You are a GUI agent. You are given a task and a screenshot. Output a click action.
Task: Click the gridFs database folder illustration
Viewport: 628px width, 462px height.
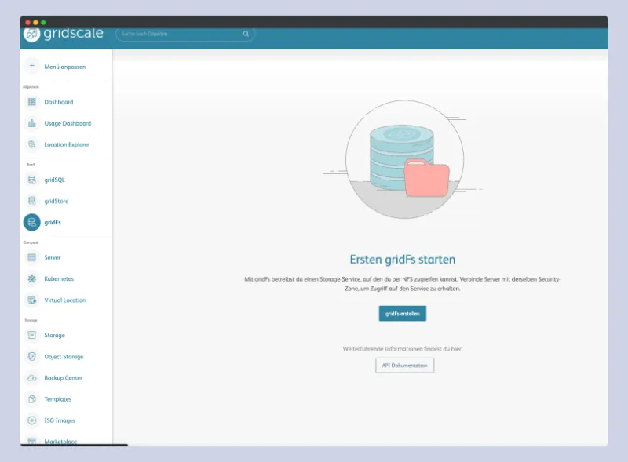click(404, 159)
